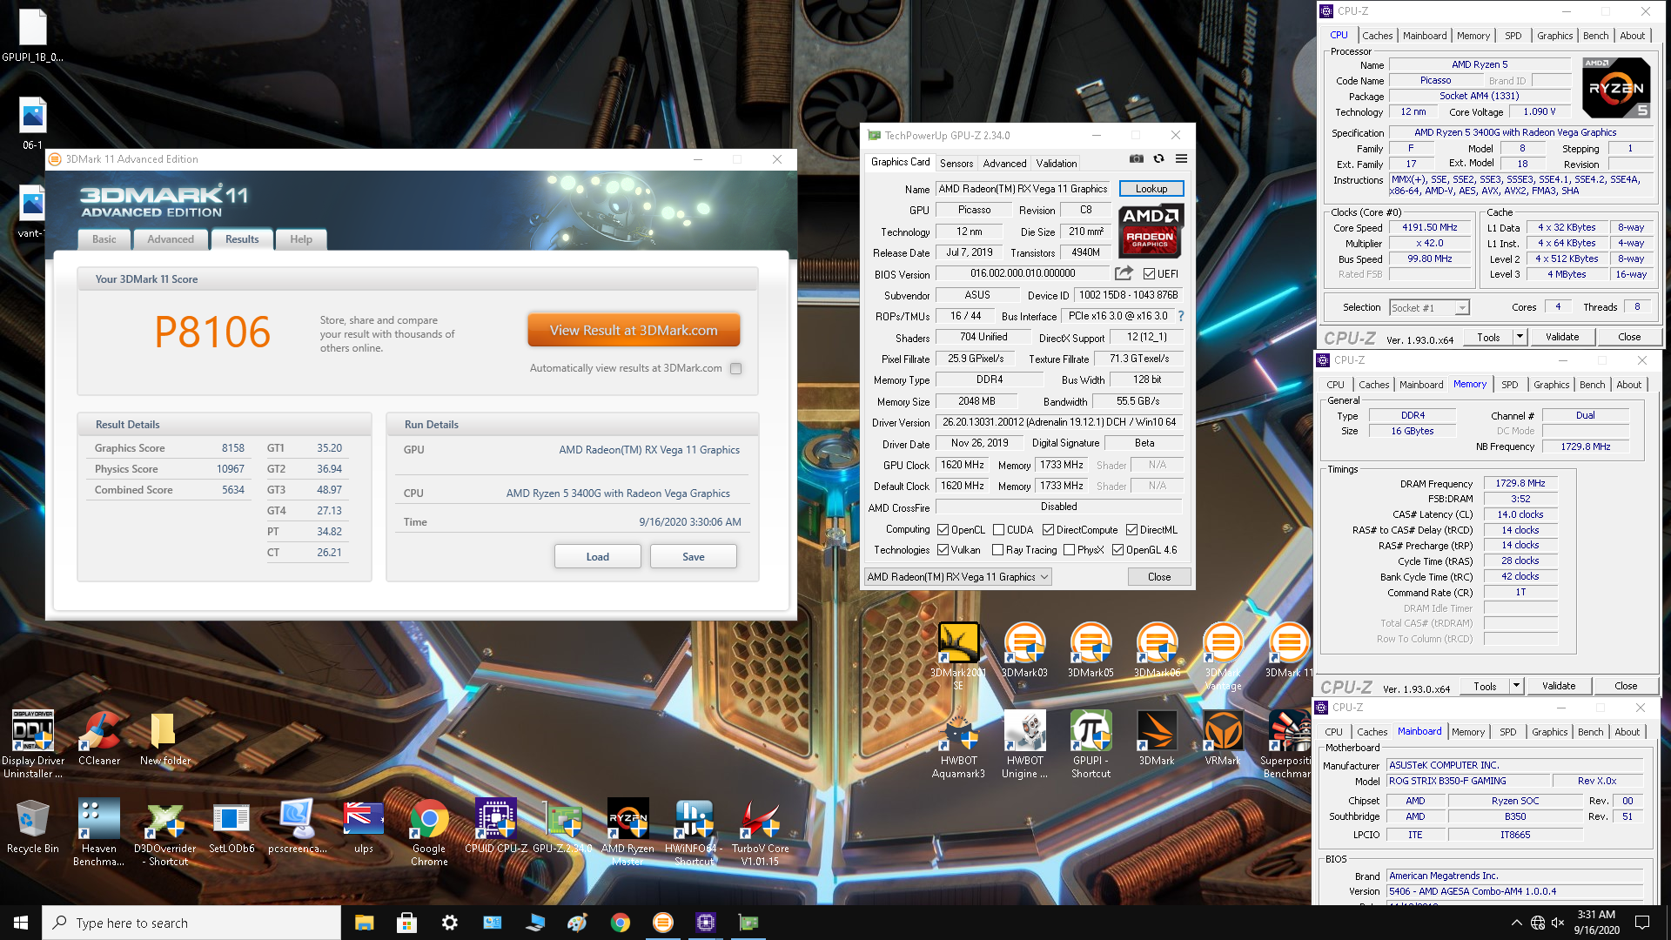Viewport: 1671px width, 940px height.
Task: Open 3DMark2001 SE desktop icon
Action: point(958,656)
